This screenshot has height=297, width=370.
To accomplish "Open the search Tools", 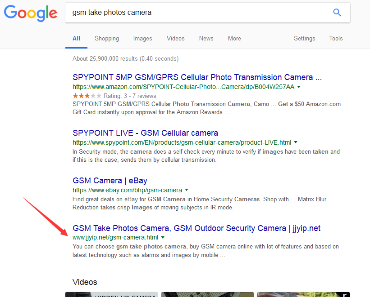I will point(336,38).
